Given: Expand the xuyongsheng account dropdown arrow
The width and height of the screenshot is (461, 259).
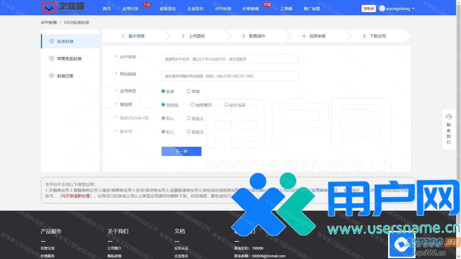Looking at the screenshot, I should [x=413, y=9].
